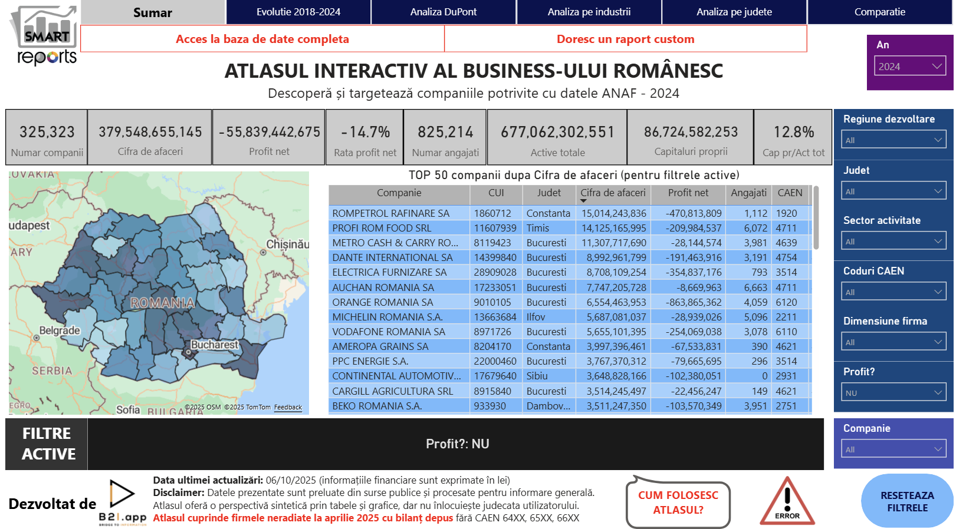Open the Coduri CAEN dropdown
966x529 pixels.
(x=893, y=292)
